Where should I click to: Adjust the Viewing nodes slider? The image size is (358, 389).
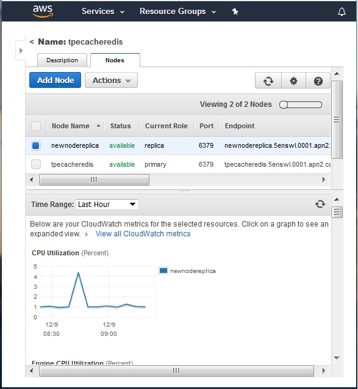301,104
